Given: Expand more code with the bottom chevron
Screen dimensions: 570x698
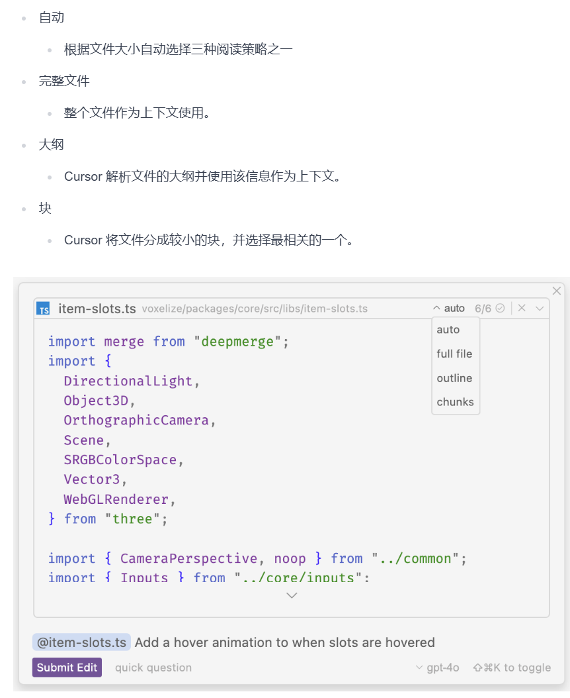Looking at the screenshot, I should [x=292, y=595].
